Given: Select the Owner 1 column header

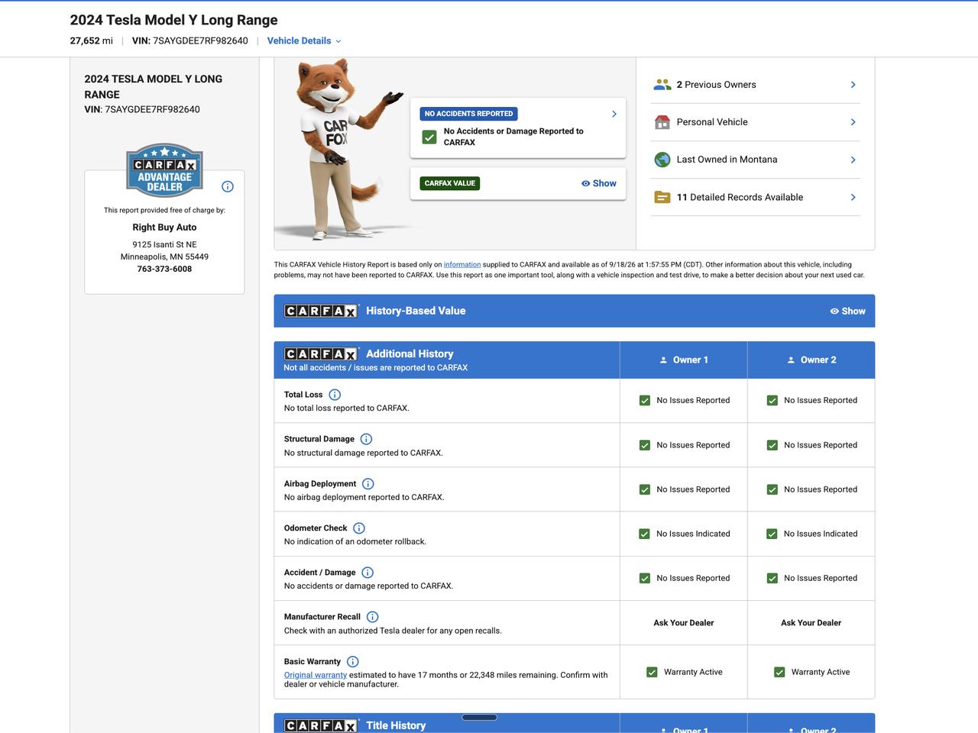Looking at the screenshot, I should pos(684,360).
